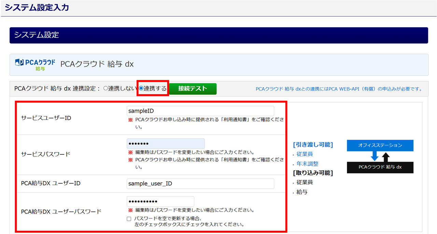Image resolution: width=437 pixels, height=234 pixels.
Task: Select the 連携する radio button
Action: click(141, 88)
